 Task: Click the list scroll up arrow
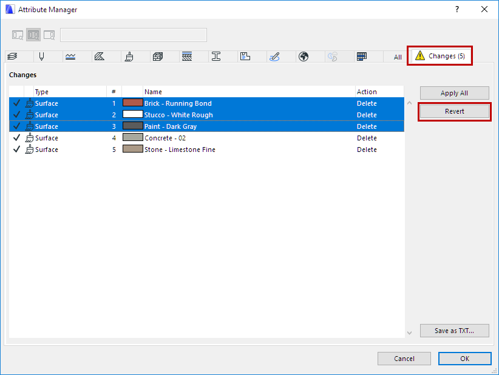tap(410, 103)
